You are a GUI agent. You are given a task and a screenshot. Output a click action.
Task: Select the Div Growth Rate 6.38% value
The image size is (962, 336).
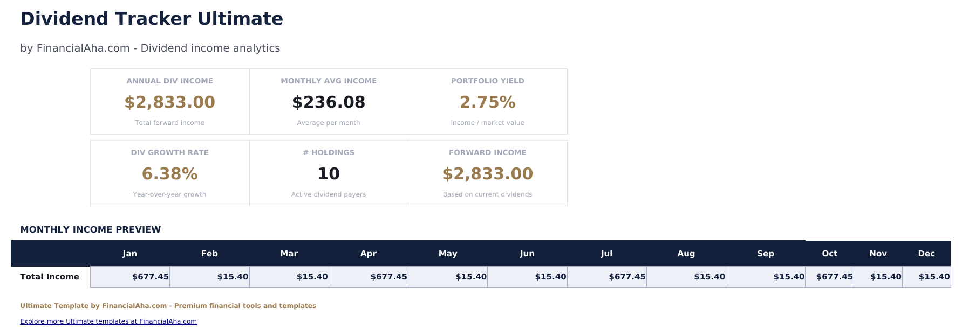[169, 174]
